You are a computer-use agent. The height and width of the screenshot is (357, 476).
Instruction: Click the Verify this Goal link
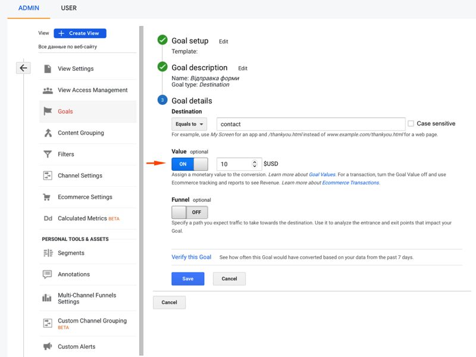tap(191, 257)
